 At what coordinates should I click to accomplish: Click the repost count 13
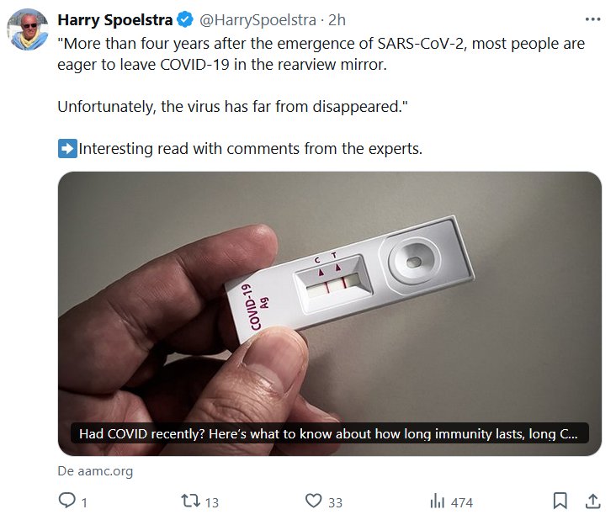pos(211,502)
